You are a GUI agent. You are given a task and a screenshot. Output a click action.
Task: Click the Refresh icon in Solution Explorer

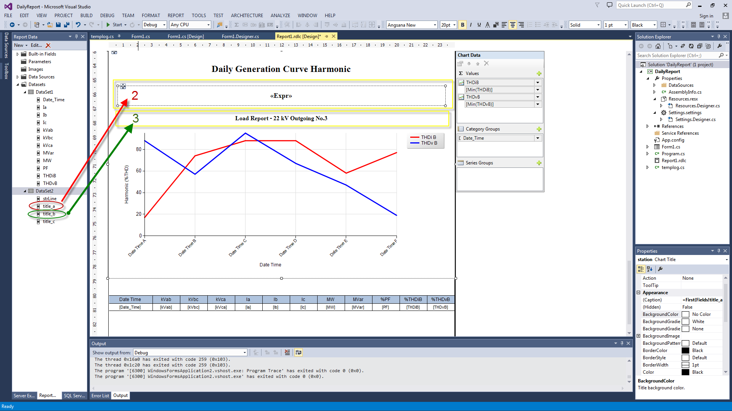[x=691, y=46]
